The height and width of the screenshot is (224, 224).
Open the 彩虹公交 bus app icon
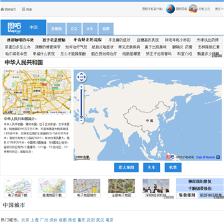coord(193,9)
